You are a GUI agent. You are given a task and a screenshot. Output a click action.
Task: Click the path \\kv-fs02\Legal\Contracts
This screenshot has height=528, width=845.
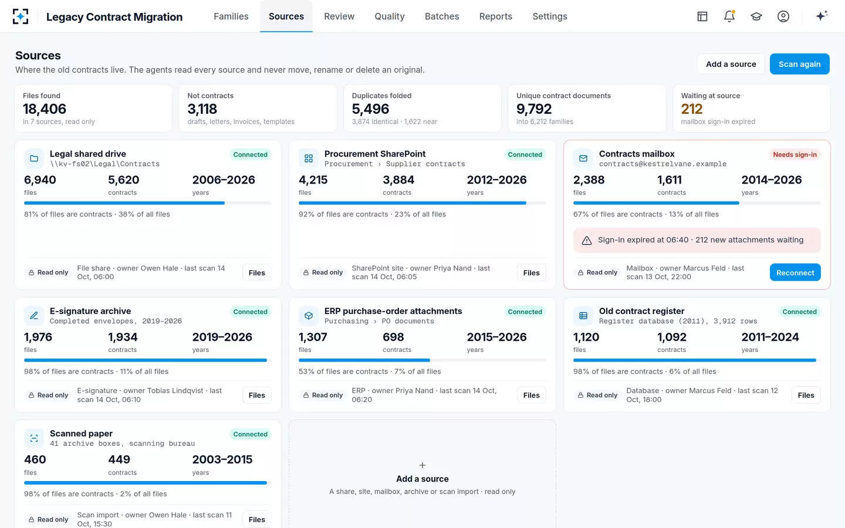click(x=105, y=164)
